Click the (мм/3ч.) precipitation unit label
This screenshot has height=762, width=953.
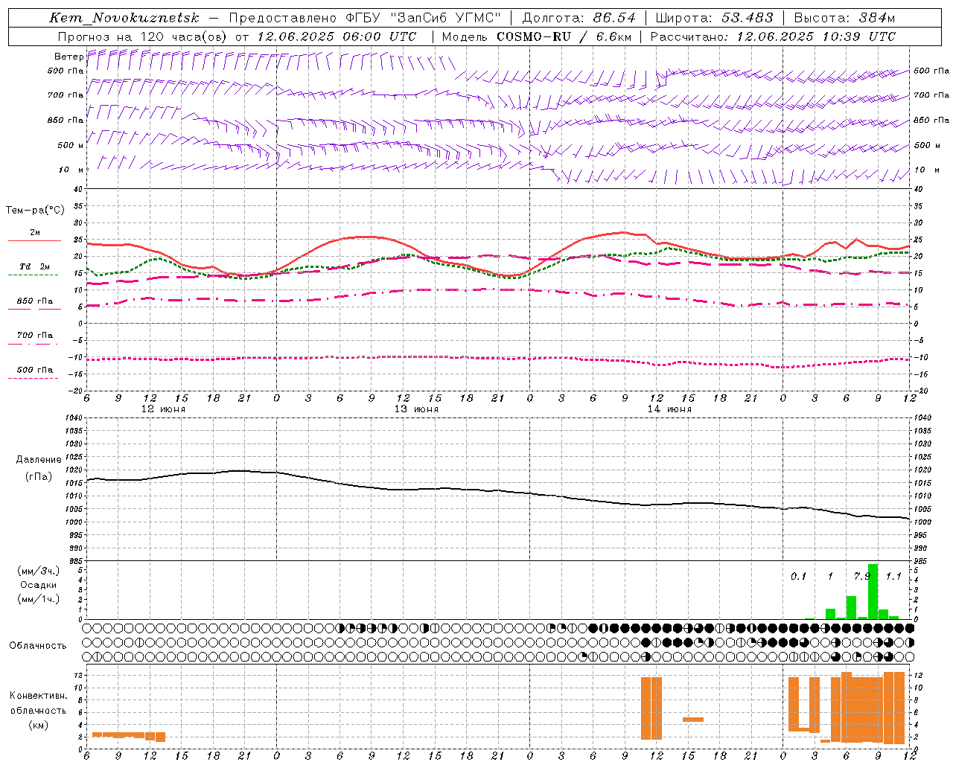39,571
